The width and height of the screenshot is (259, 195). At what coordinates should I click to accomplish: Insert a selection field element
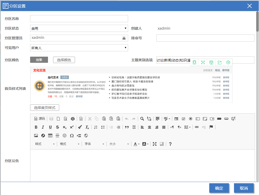(x=212, y=119)
